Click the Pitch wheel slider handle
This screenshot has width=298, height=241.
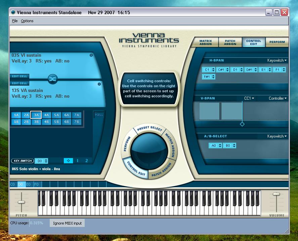(21, 202)
